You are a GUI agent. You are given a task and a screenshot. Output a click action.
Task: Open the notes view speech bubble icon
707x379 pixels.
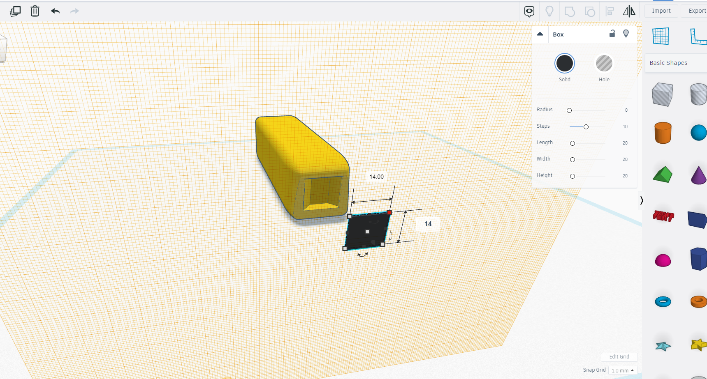coord(529,11)
